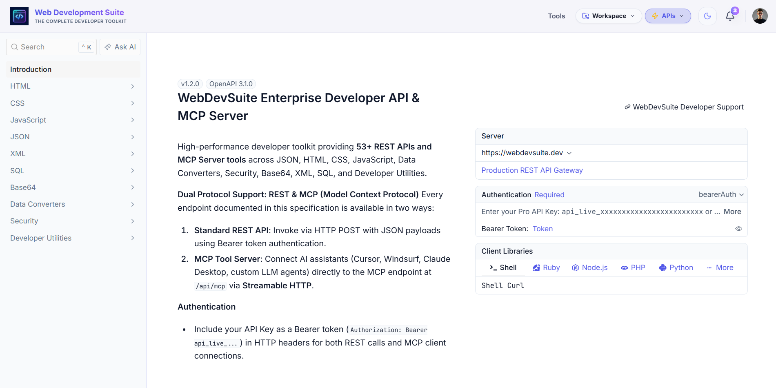Open the bearerAuth dropdown
This screenshot has width=776, height=388.
pos(721,195)
